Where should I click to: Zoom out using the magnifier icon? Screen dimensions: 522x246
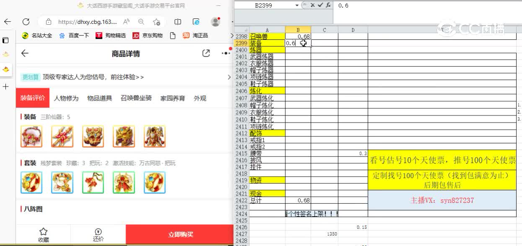(x=141, y=22)
